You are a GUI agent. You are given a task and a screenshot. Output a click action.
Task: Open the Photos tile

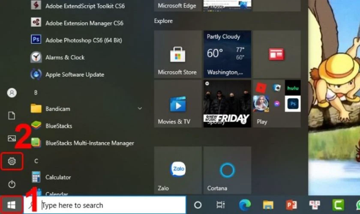[227, 6]
